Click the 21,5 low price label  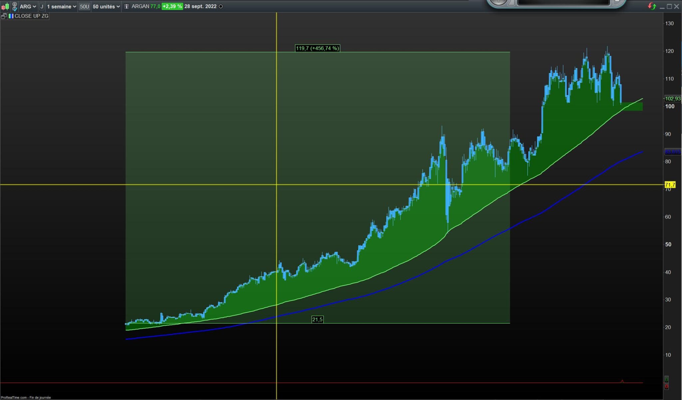317,320
